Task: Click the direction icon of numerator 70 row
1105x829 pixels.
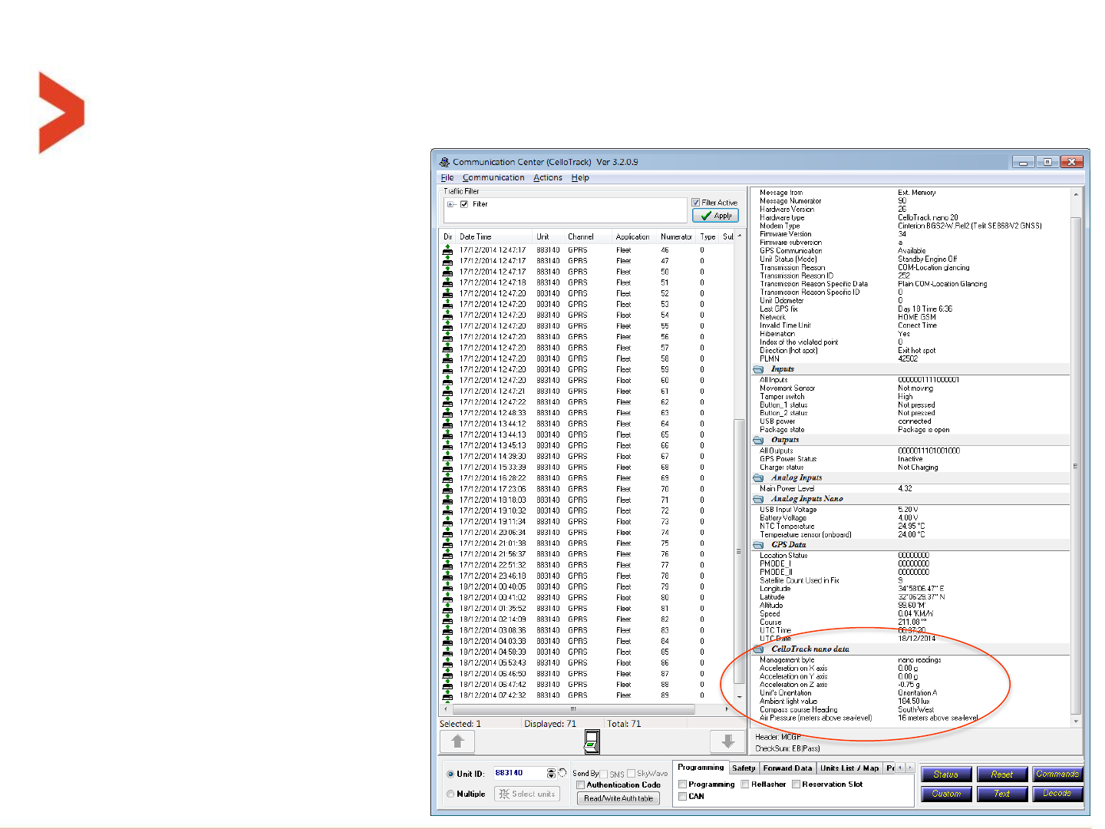Action: (447, 489)
